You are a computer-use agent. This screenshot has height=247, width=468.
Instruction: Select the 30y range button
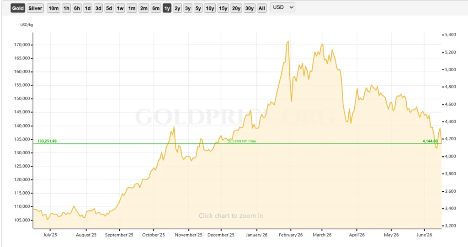point(249,8)
